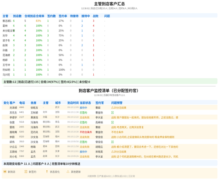Select the 未分配主管 row label
The image size is (219, 186).
click(x=9, y=31)
